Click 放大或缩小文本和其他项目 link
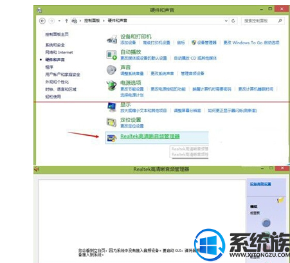Screen dimensions: 290x263 click(x=143, y=111)
